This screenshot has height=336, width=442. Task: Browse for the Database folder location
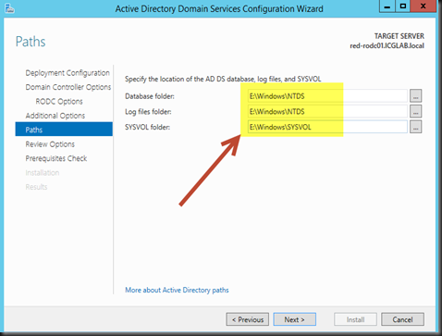coord(415,96)
